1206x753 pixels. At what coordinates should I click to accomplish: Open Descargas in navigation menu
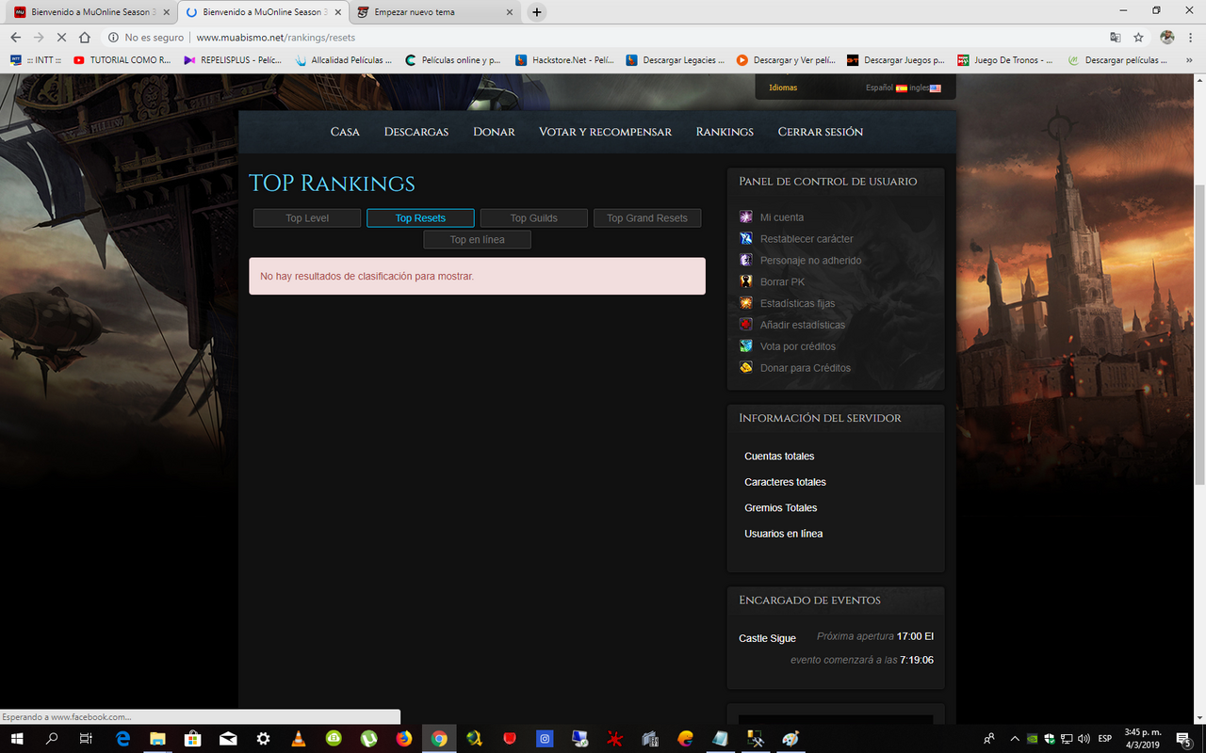(416, 132)
